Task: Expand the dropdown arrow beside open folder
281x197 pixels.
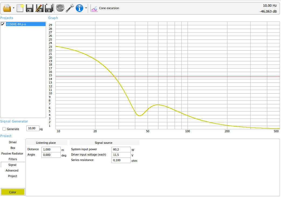Action: tap(14, 8)
